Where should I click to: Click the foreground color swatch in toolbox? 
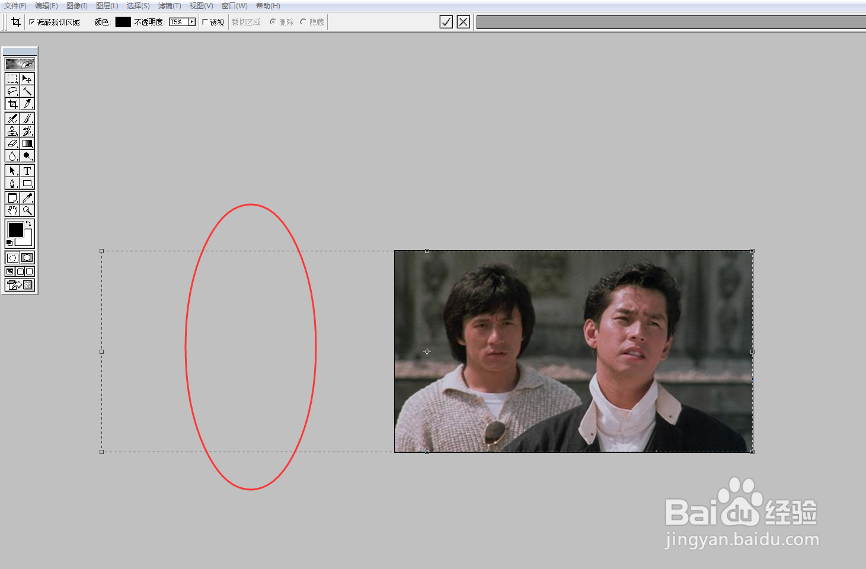click(x=15, y=229)
